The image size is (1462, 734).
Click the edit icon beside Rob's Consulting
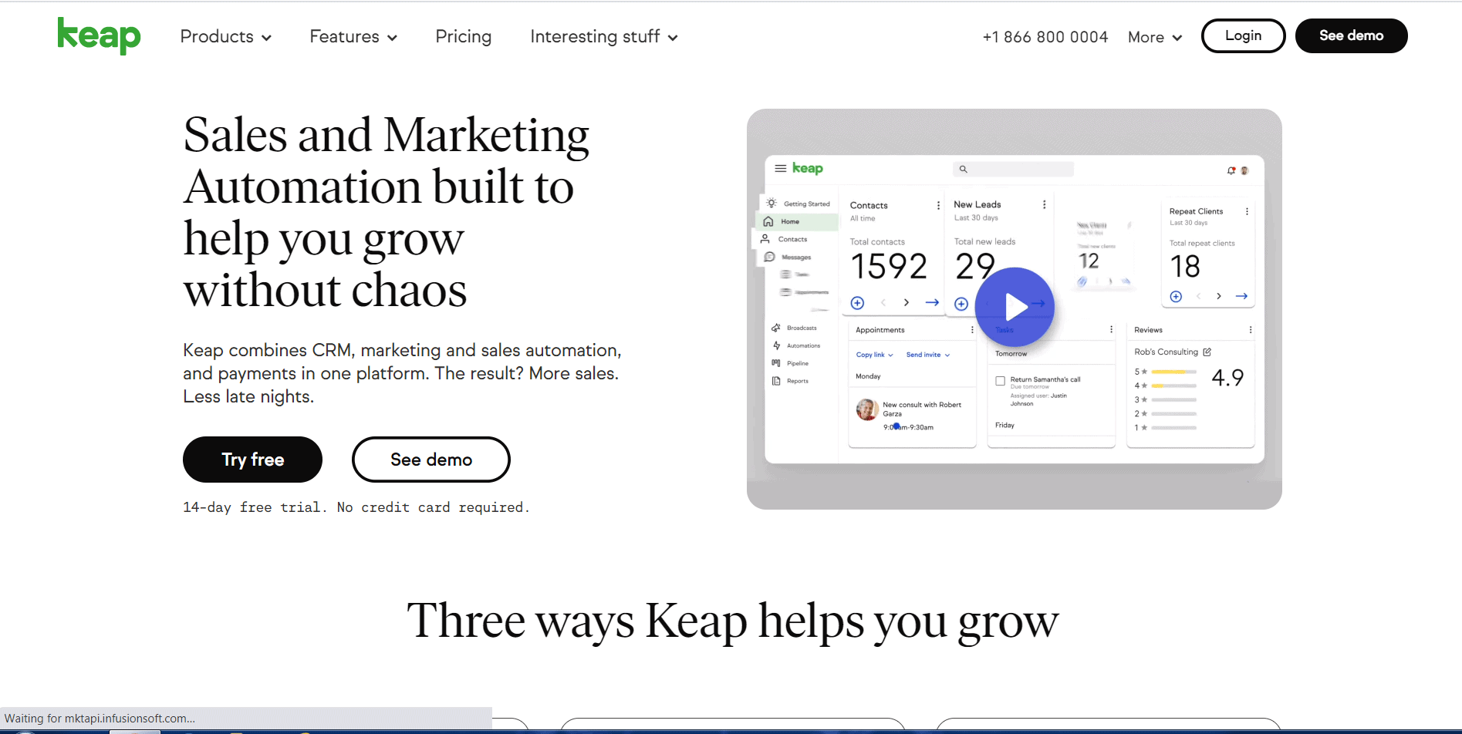[x=1207, y=352]
